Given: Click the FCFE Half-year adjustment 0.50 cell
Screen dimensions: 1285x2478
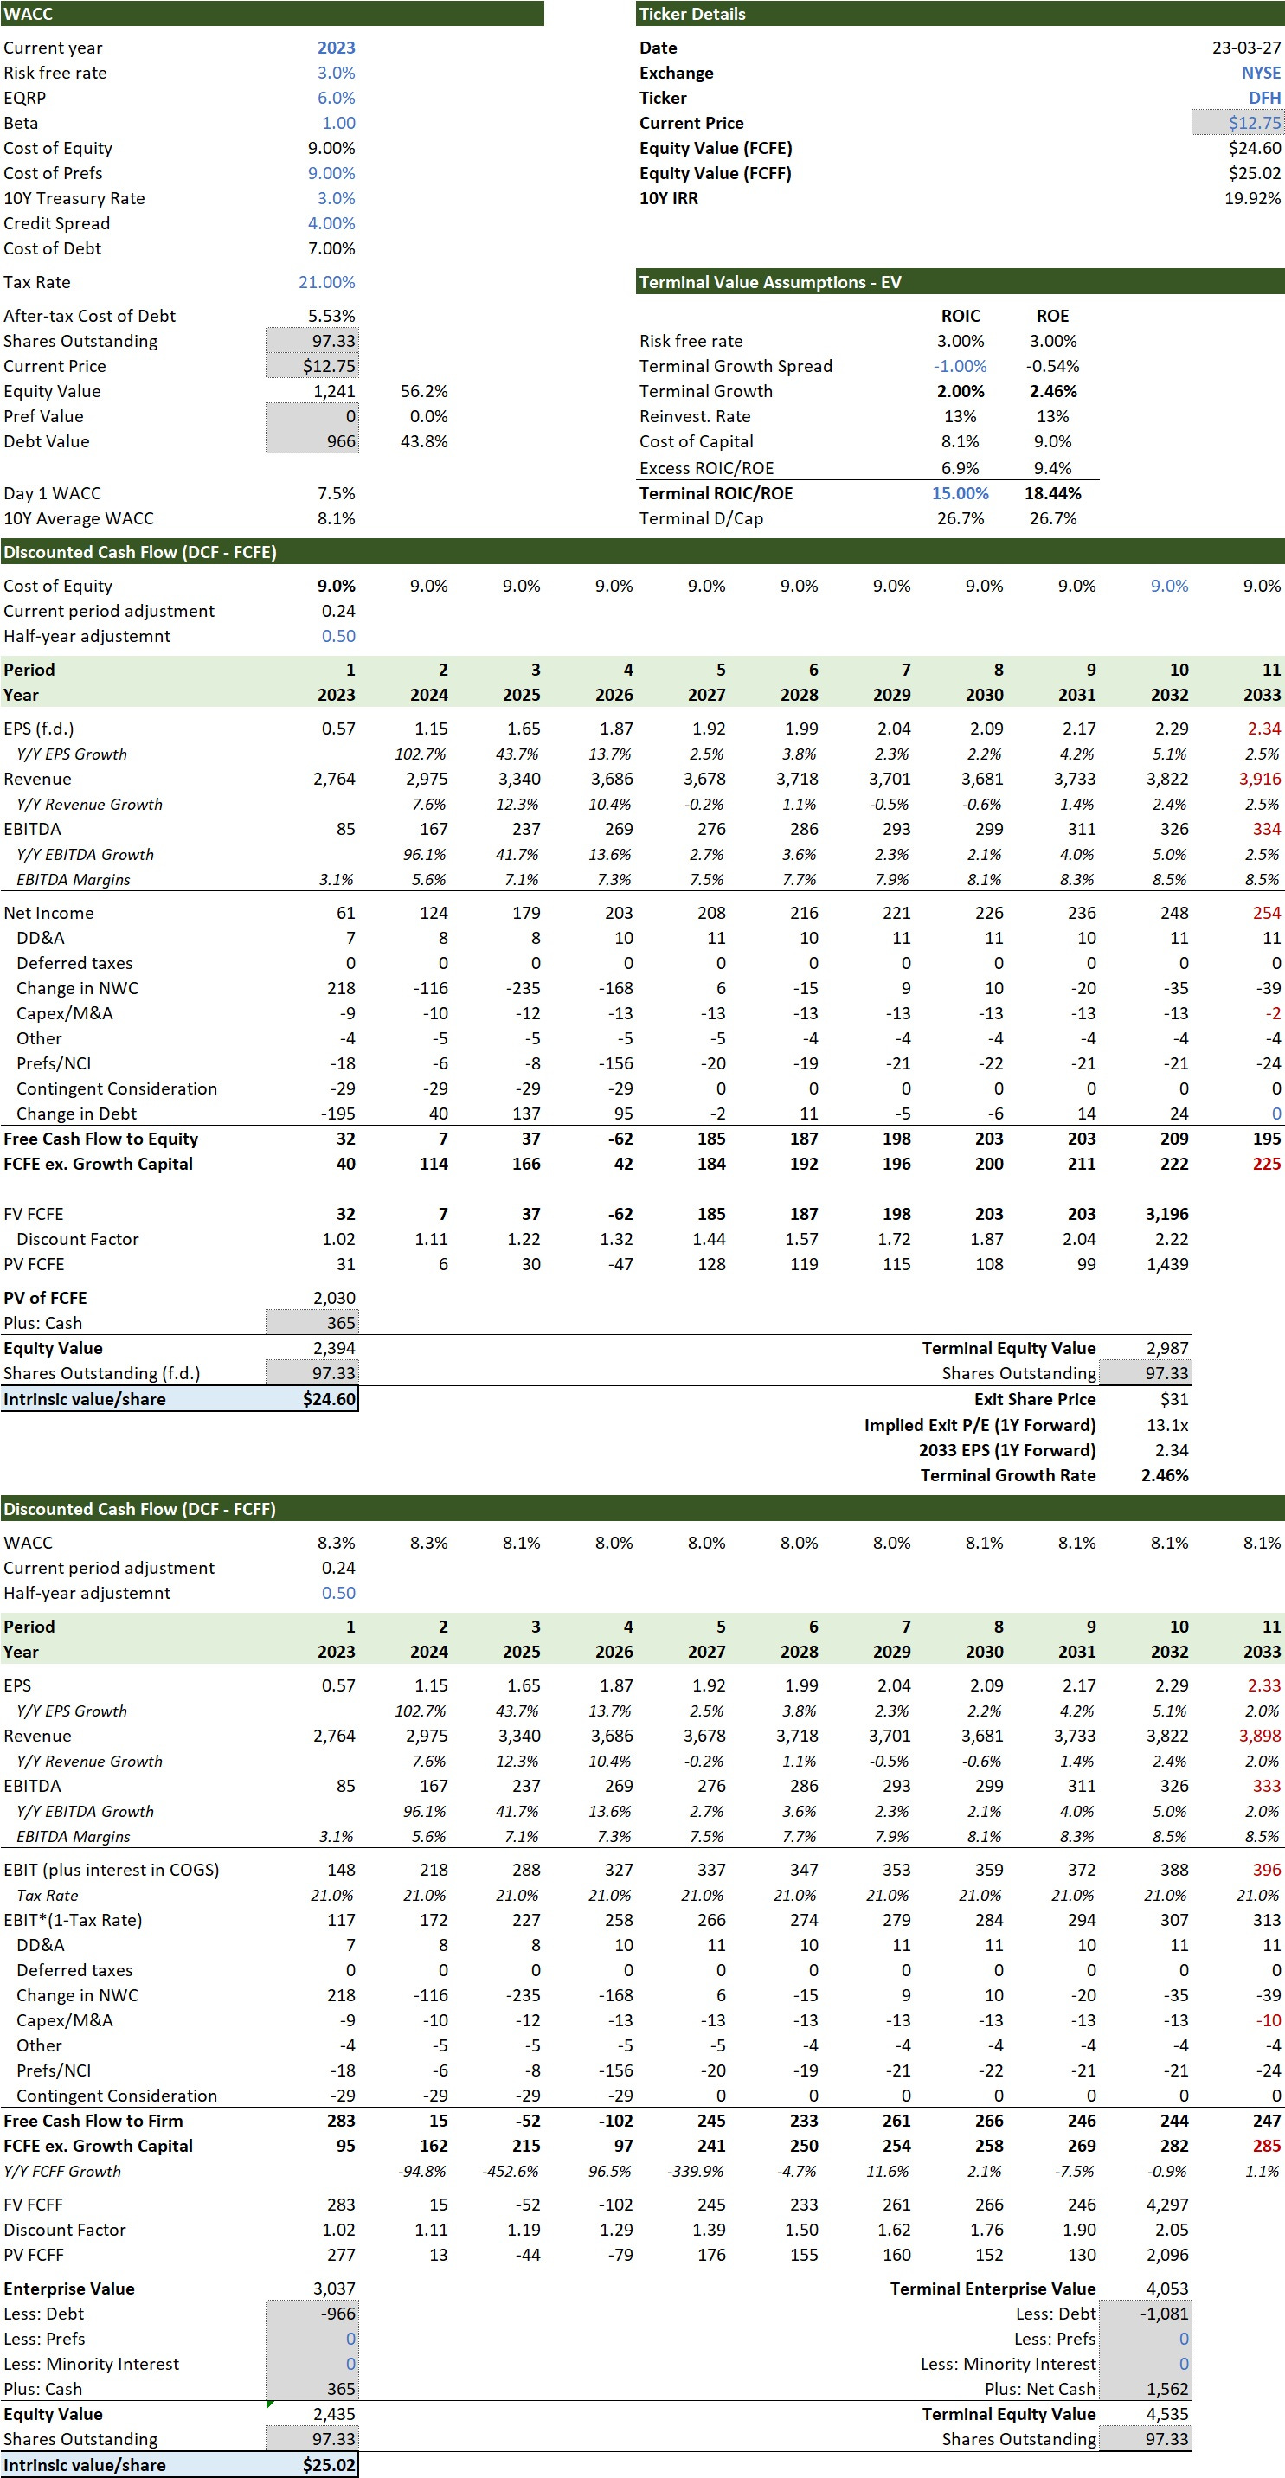Looking at the screenshot, I should point(338,636).
